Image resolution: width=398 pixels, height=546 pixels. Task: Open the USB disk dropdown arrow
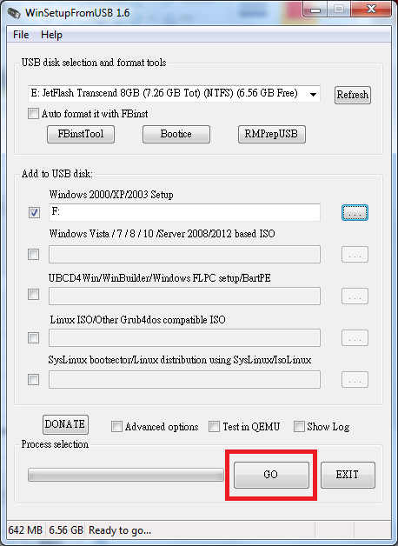pos(313,95)
